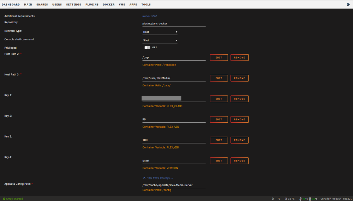The image size is (353, 201).
Task: Click the Key 2 field containing 99
Action: tap(174, 120)
